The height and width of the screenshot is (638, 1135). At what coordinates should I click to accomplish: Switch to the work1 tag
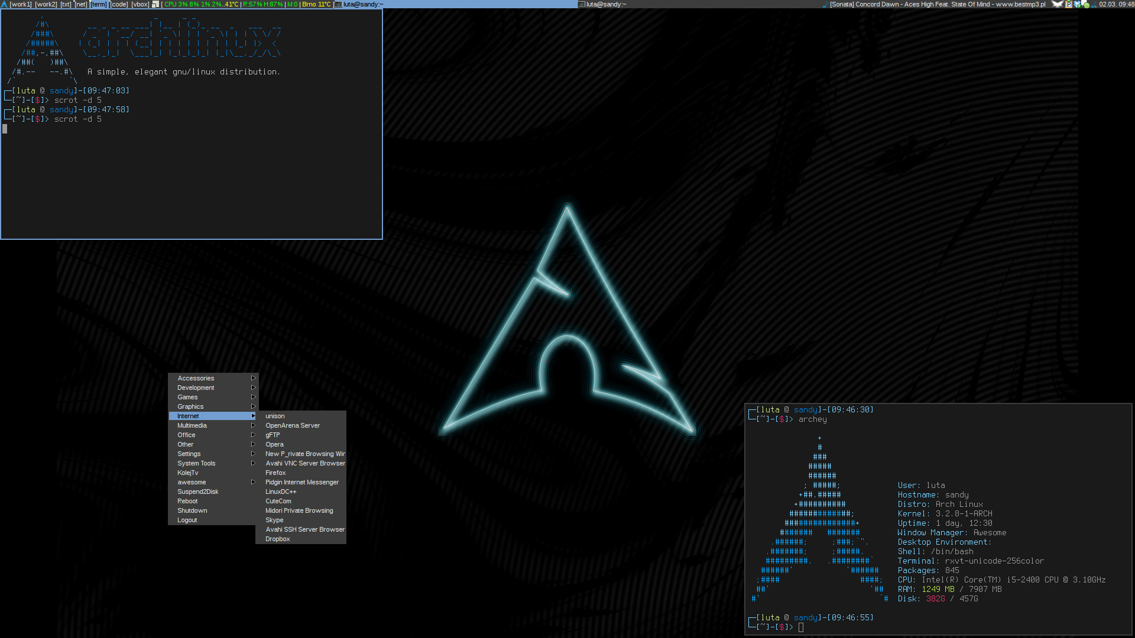(21, 4)
